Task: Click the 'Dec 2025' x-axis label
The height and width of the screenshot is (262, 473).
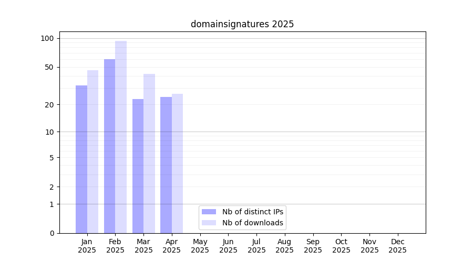Action: tap(397, 246)
